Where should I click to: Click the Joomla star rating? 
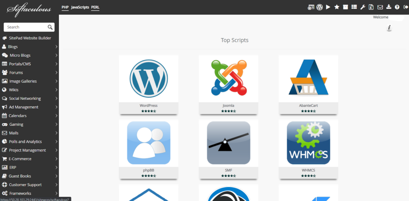pos(228,111)
